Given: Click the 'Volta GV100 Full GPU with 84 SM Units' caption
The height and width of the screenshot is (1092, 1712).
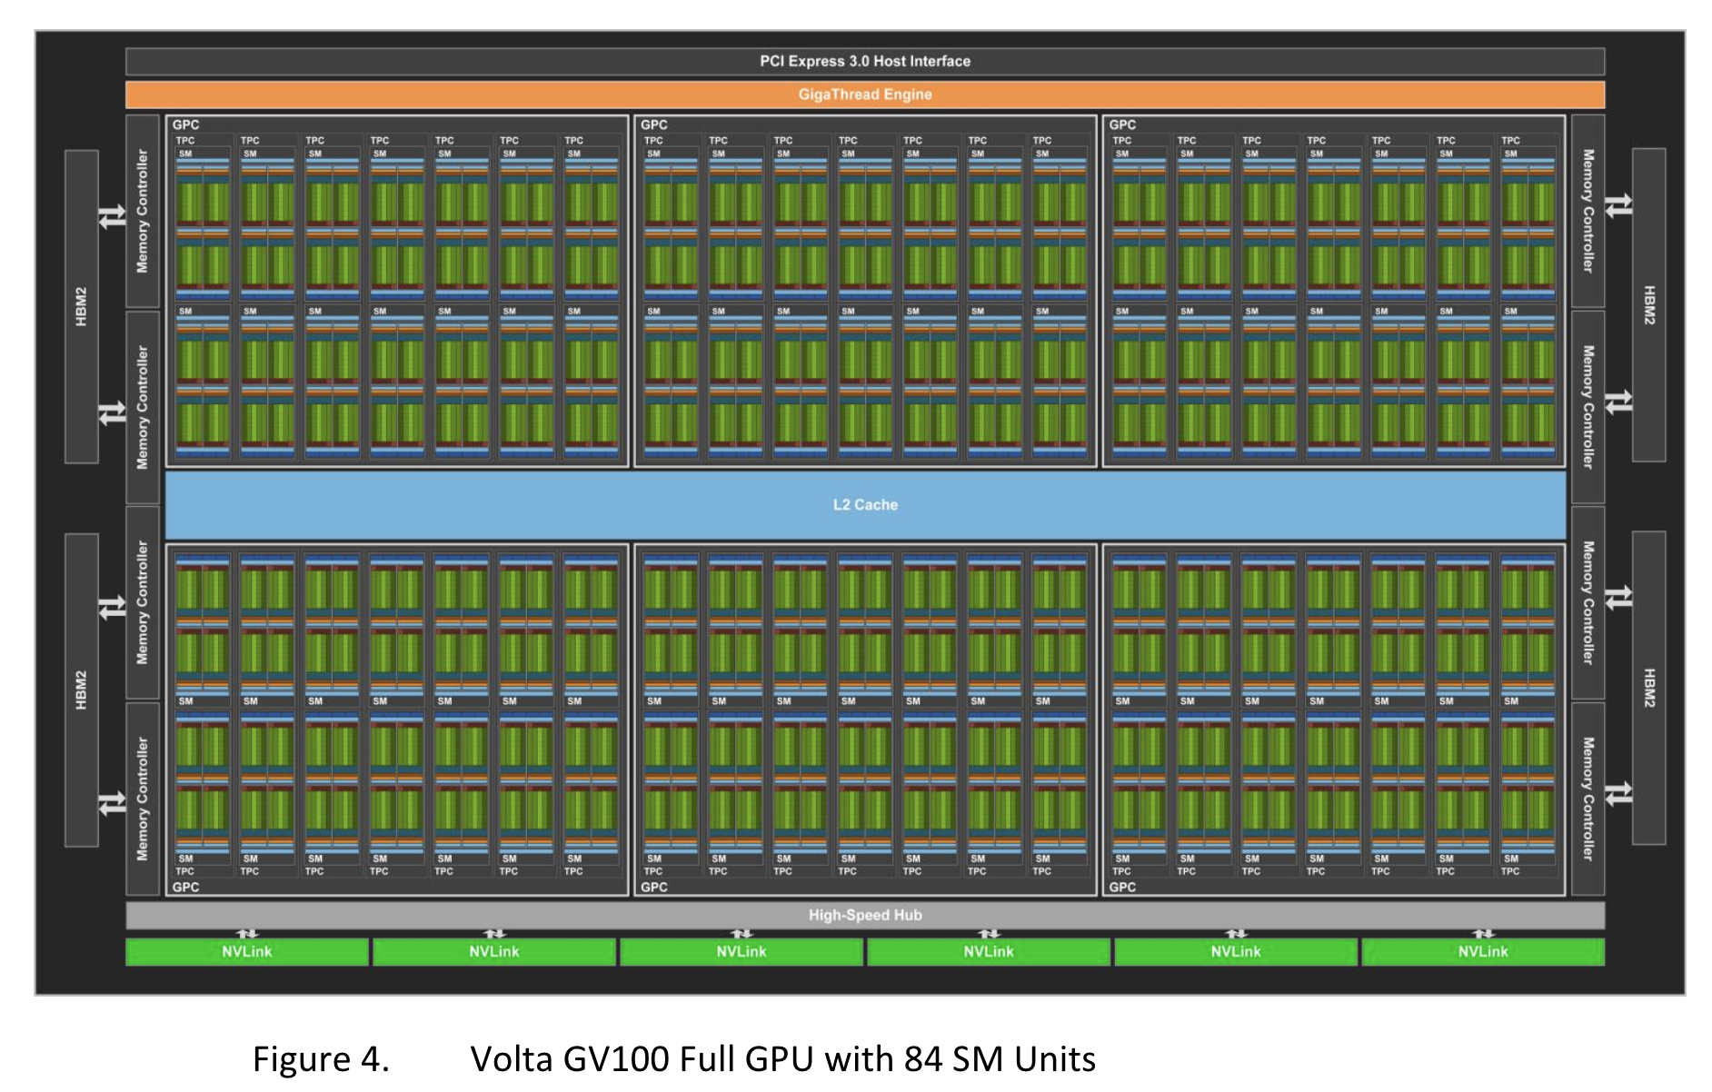Looking at the screenshot, I should tap(782, 1059).
